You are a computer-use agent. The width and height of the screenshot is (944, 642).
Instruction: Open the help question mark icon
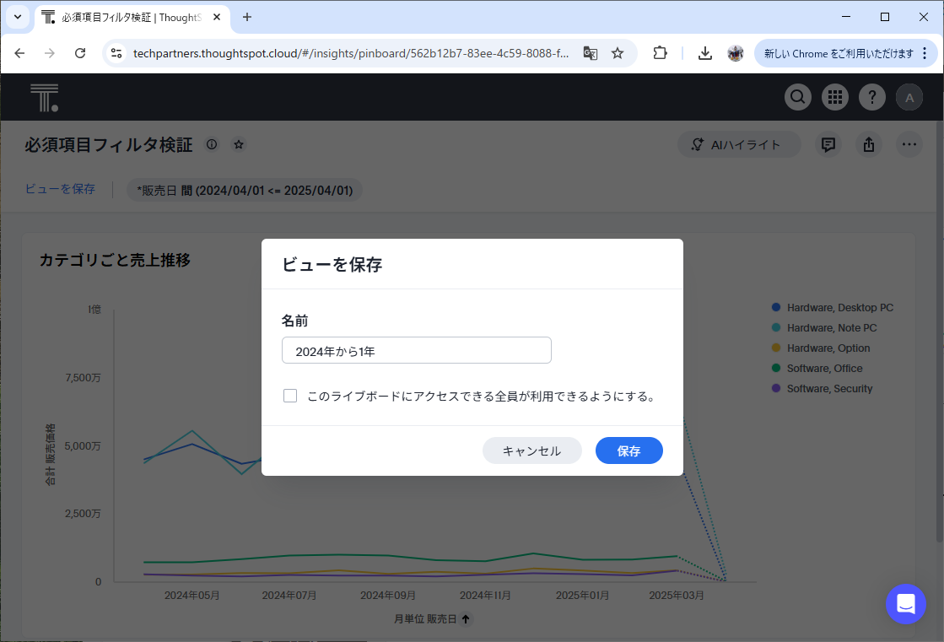tap(872, 98)
